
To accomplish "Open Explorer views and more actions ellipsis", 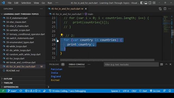I will coord(41,9).
